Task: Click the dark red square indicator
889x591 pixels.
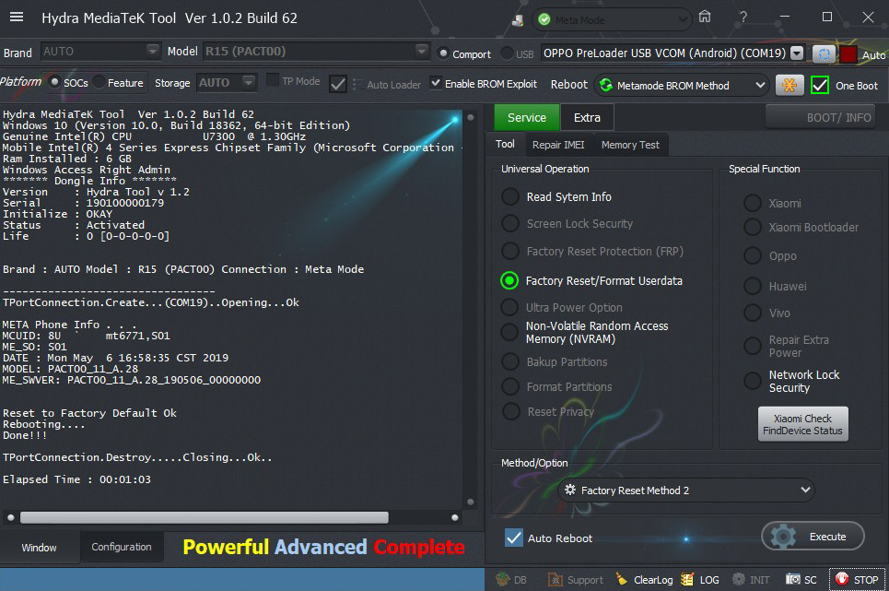Action: point(848,53)
